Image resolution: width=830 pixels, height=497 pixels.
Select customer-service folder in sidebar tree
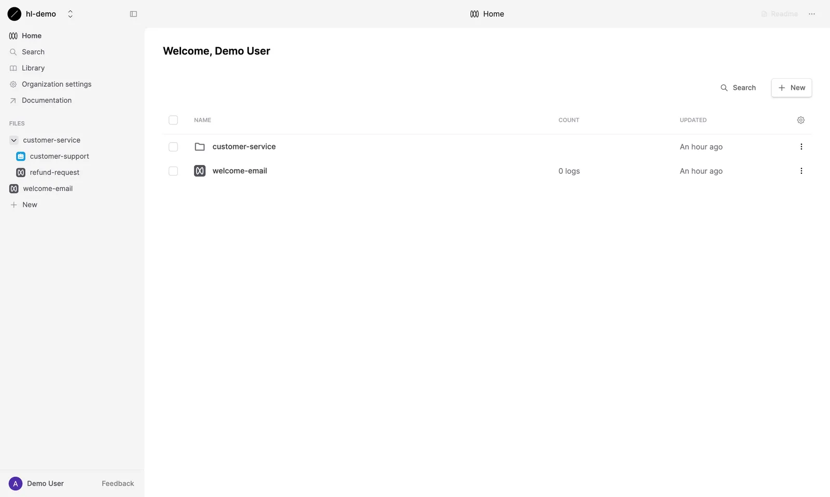(52, 140)
